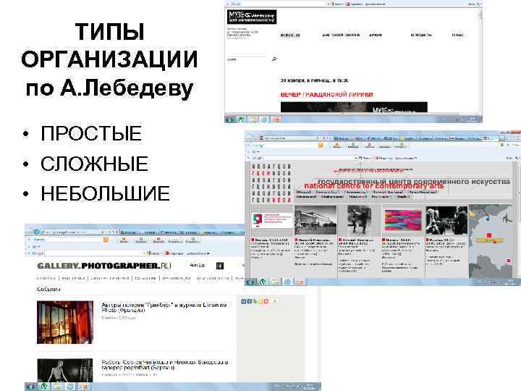Open Start button in NCCA window taskbar
Screen dimensions: 521x391
coord(250,282)
